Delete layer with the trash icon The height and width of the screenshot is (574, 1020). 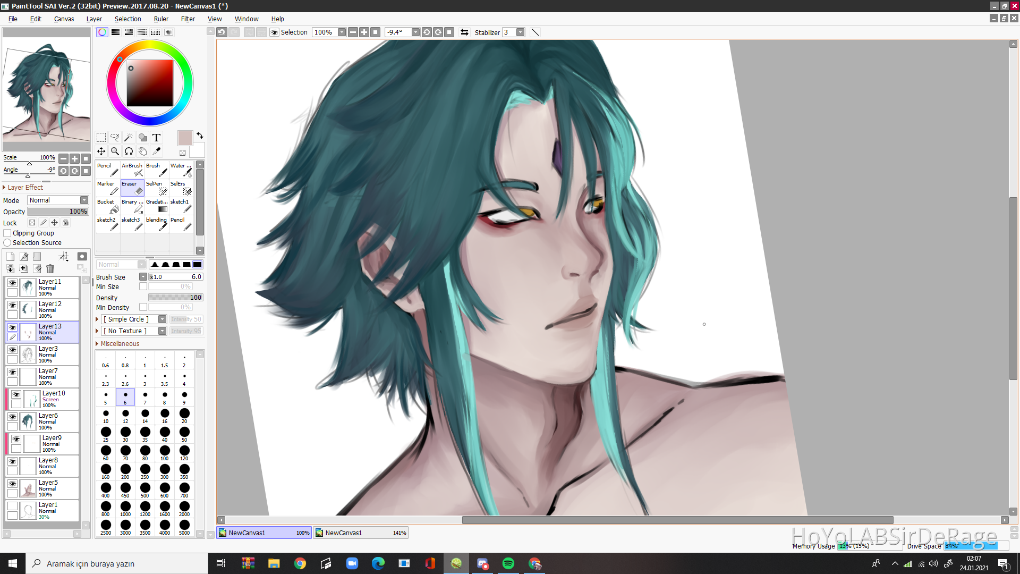pos(50,269)
